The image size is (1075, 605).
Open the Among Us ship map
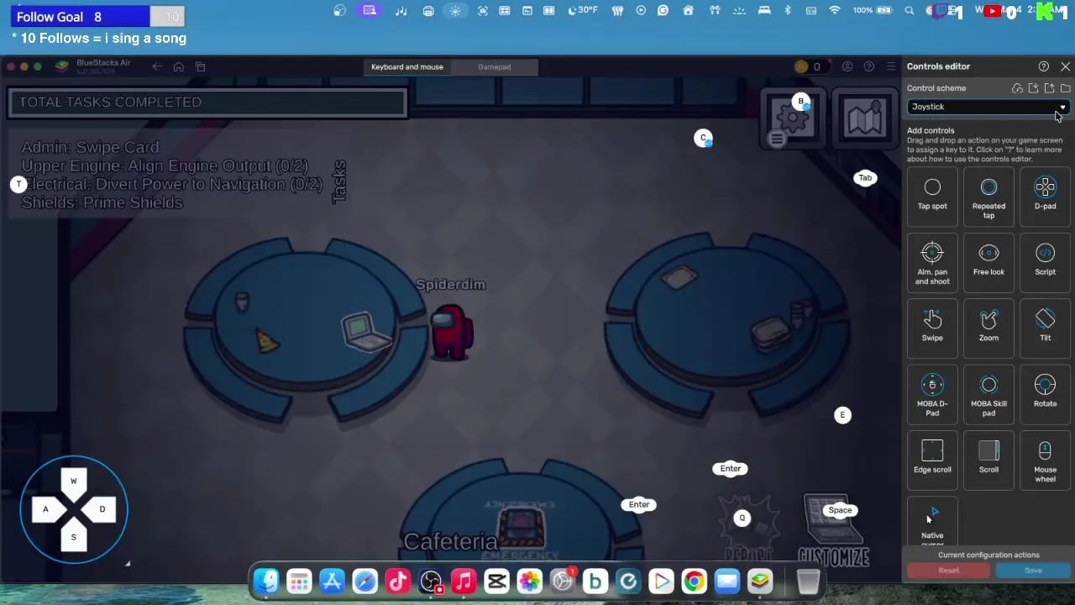(x=864, y=119)
